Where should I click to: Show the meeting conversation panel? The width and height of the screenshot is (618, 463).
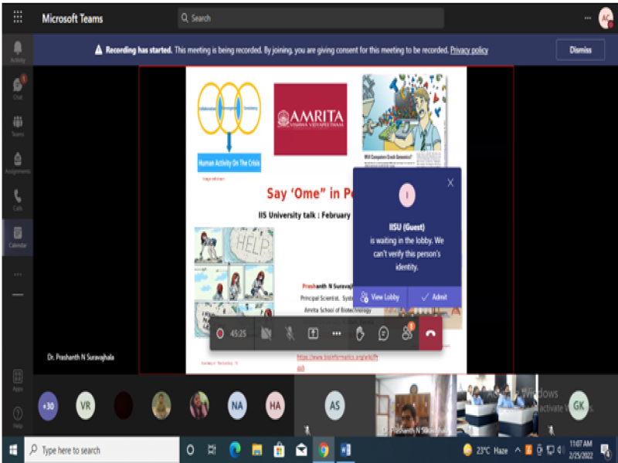pyautogui.click(x=384, y=333)
